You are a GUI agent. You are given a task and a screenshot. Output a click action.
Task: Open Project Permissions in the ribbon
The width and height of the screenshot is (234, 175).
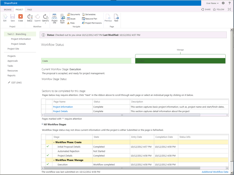91,23
